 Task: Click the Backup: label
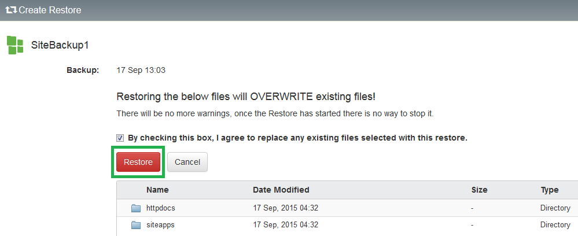click(x=83, y=70)
